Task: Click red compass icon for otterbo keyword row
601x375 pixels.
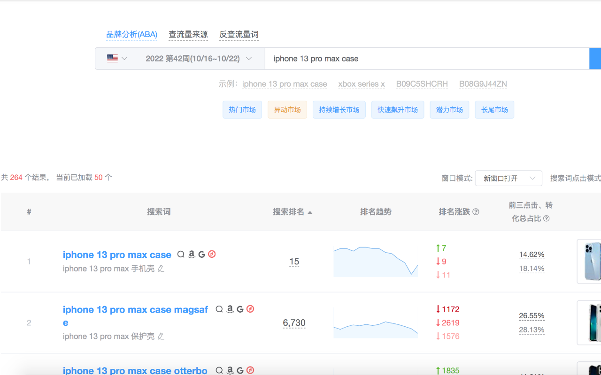Action: 250,370
